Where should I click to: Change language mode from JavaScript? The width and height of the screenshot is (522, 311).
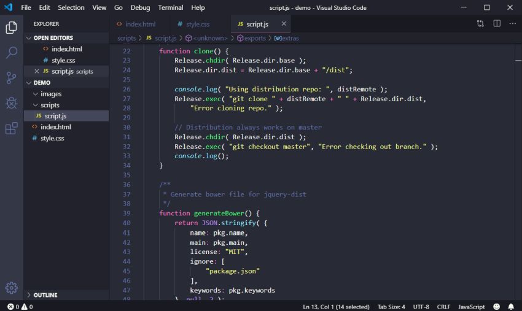[x=471, y=307]
